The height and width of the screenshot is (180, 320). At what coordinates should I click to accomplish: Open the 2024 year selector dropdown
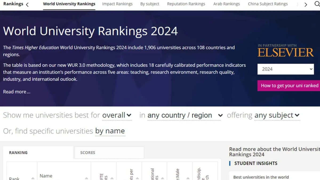tap(285, 69)
